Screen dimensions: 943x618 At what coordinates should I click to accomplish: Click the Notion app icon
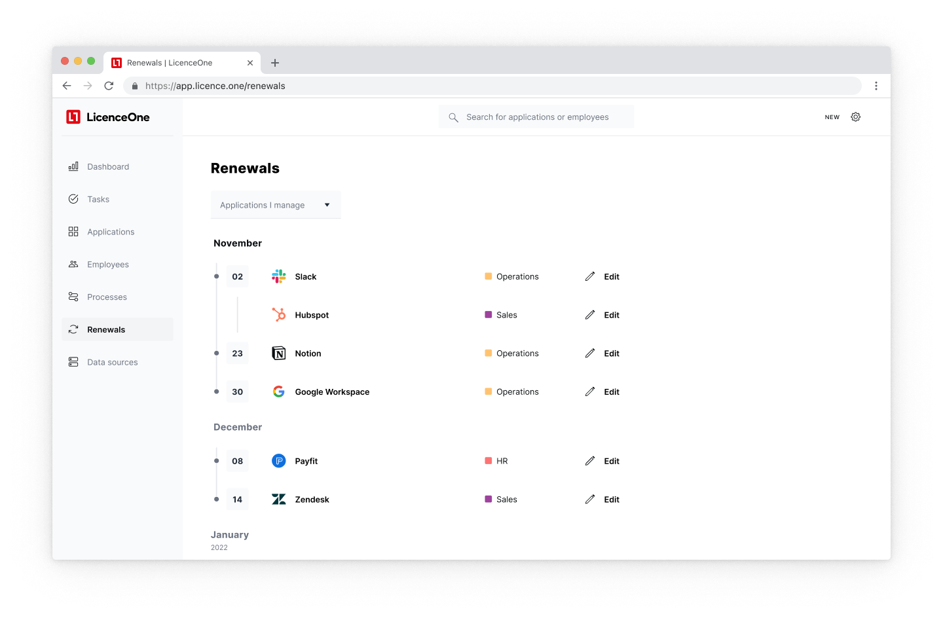click(x=279, y=354)
